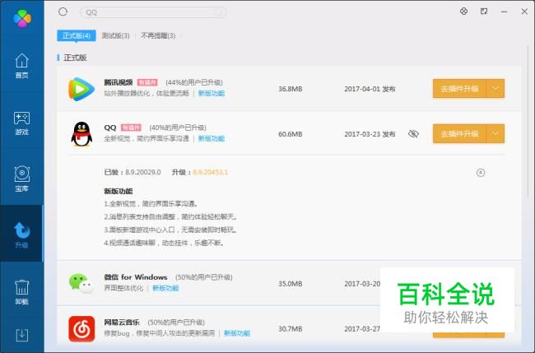Upgrade Tencent Video without plugins
535x353 pixels.
click(x=459, y=89)
